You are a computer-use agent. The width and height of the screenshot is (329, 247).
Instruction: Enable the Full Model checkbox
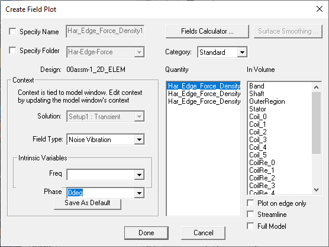(x=250, y=226)
